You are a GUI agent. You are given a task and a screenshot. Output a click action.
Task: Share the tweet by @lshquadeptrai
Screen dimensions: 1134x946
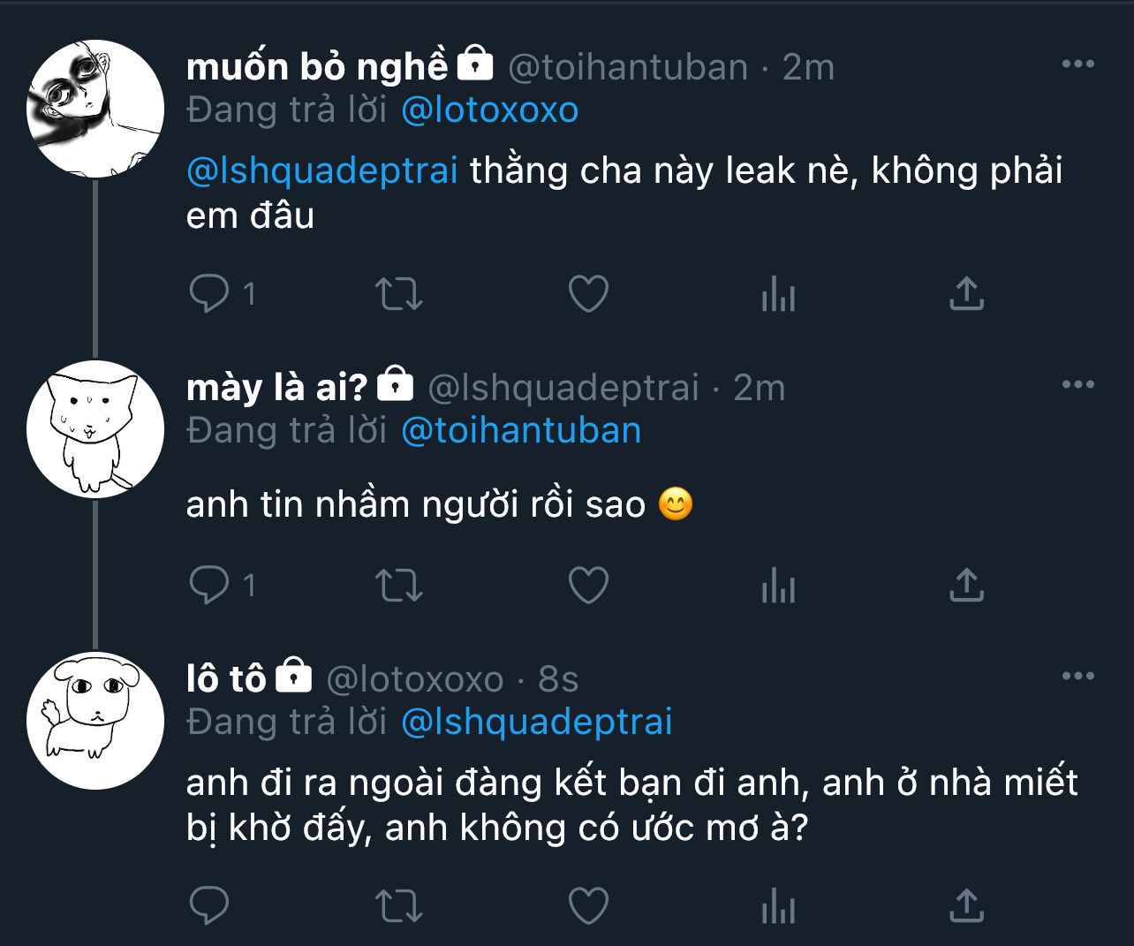point(966,585)
